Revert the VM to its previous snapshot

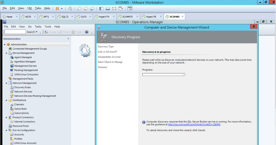[x=86, y=8]
